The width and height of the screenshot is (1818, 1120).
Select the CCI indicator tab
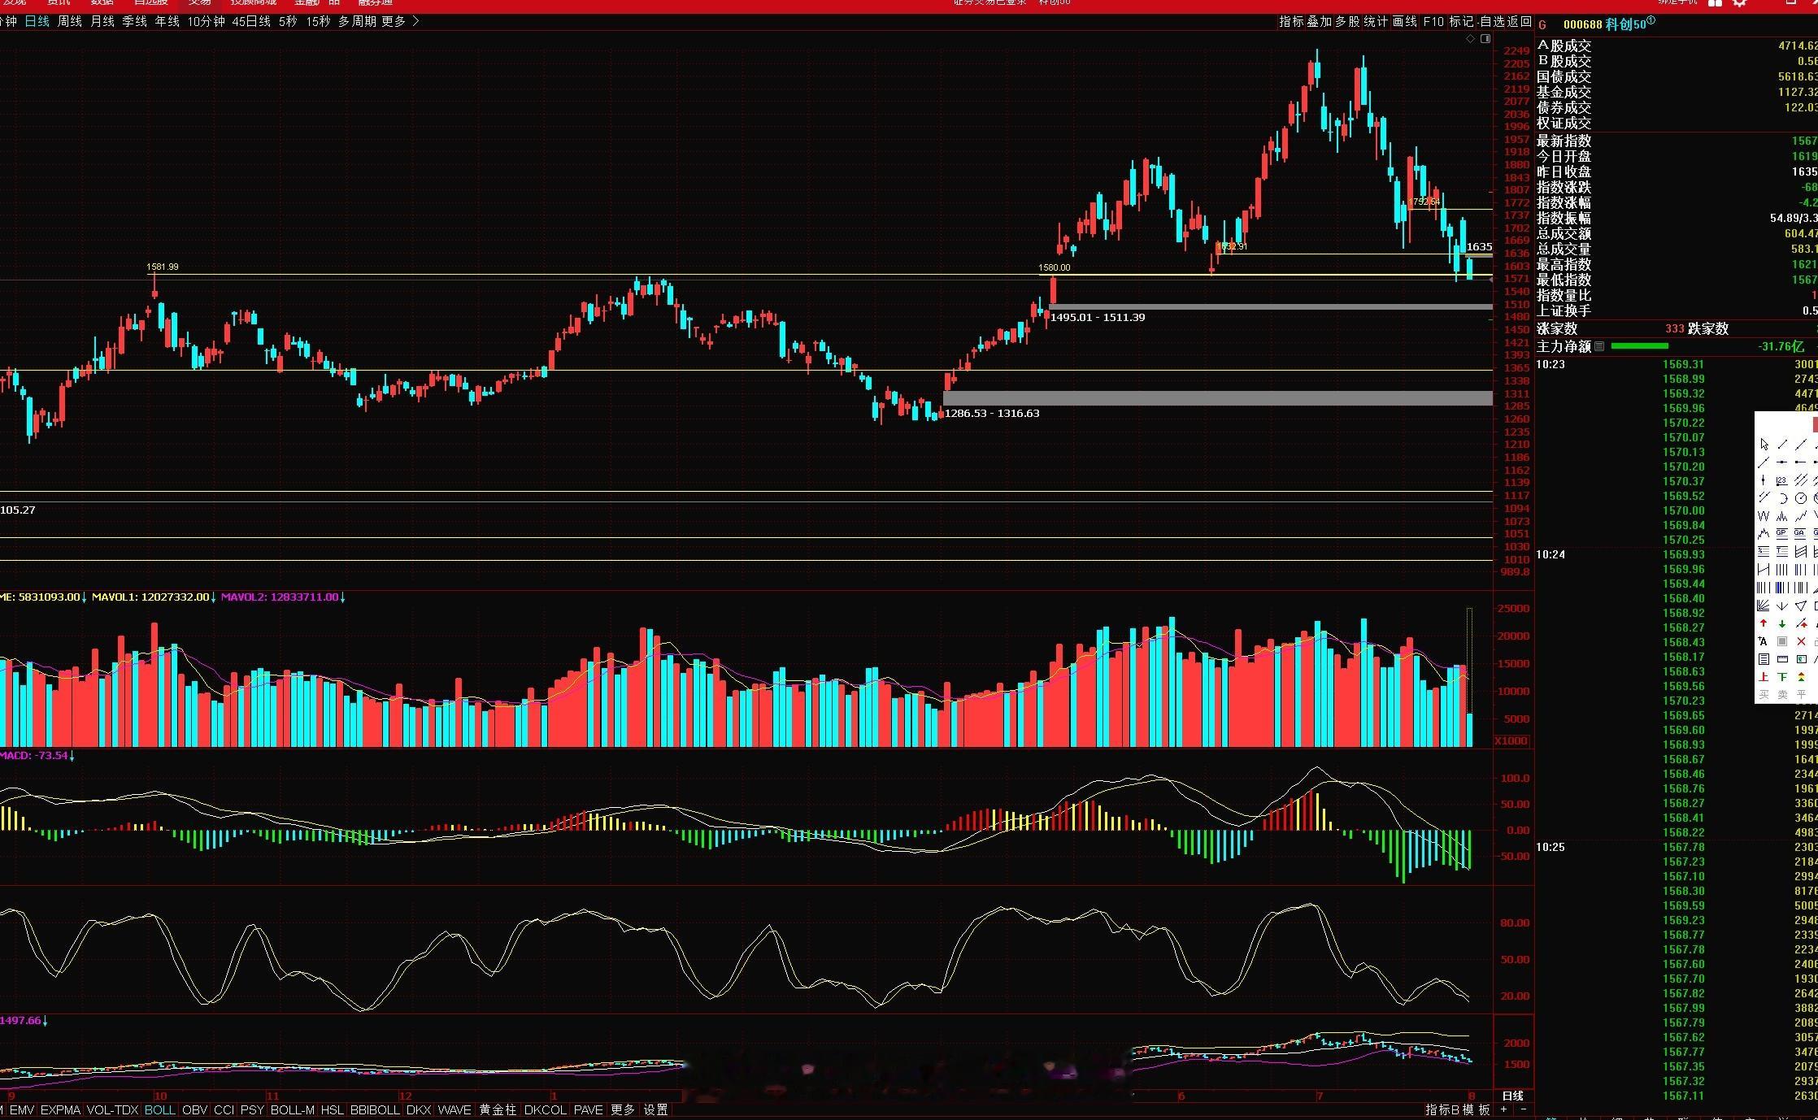click(224, 1109)
